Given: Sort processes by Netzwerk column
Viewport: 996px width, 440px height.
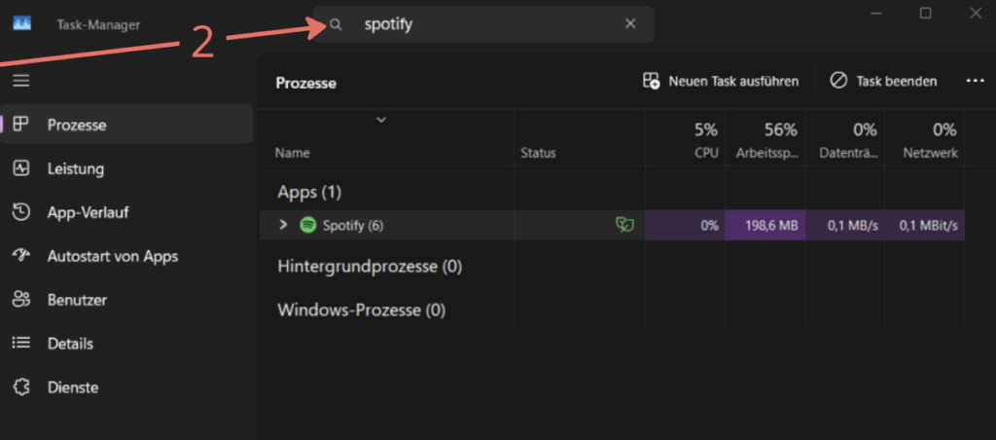Looking at the screenshot, I should point(924,140).
